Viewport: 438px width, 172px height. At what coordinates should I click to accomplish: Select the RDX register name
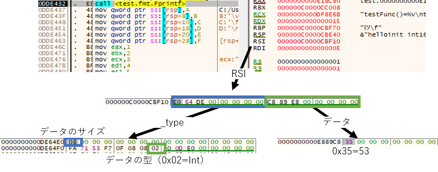(259, 21)
